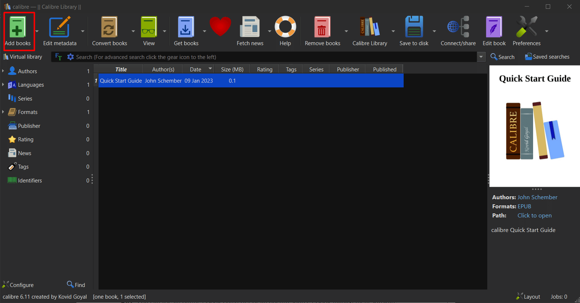This screenshot has width=580, height=303.
Task: Click the Quick Start Guide cover thumbnail
Action: 535,126
